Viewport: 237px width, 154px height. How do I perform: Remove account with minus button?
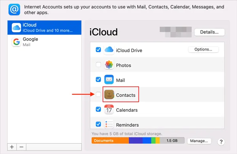tap(21, 147)
